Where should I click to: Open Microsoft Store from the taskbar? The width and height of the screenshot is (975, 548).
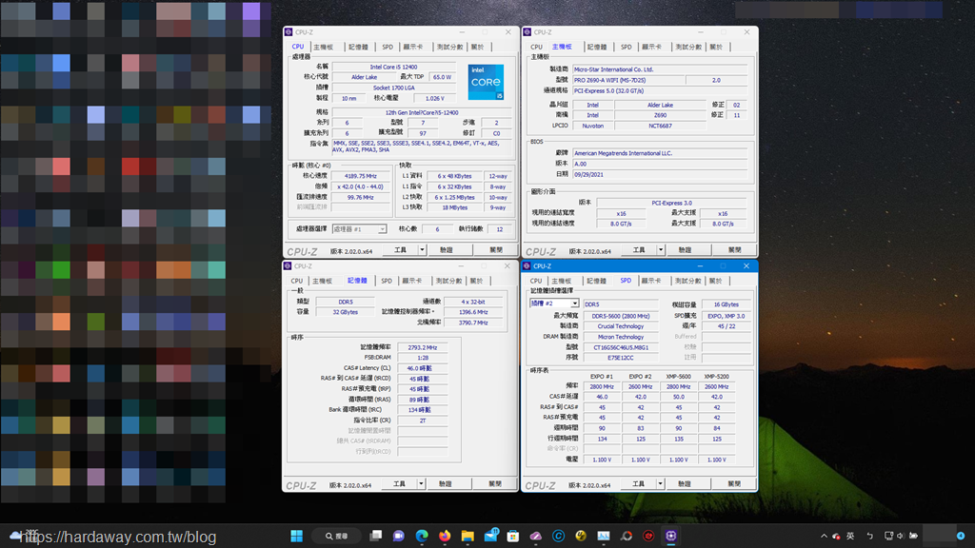pos(513,536)
